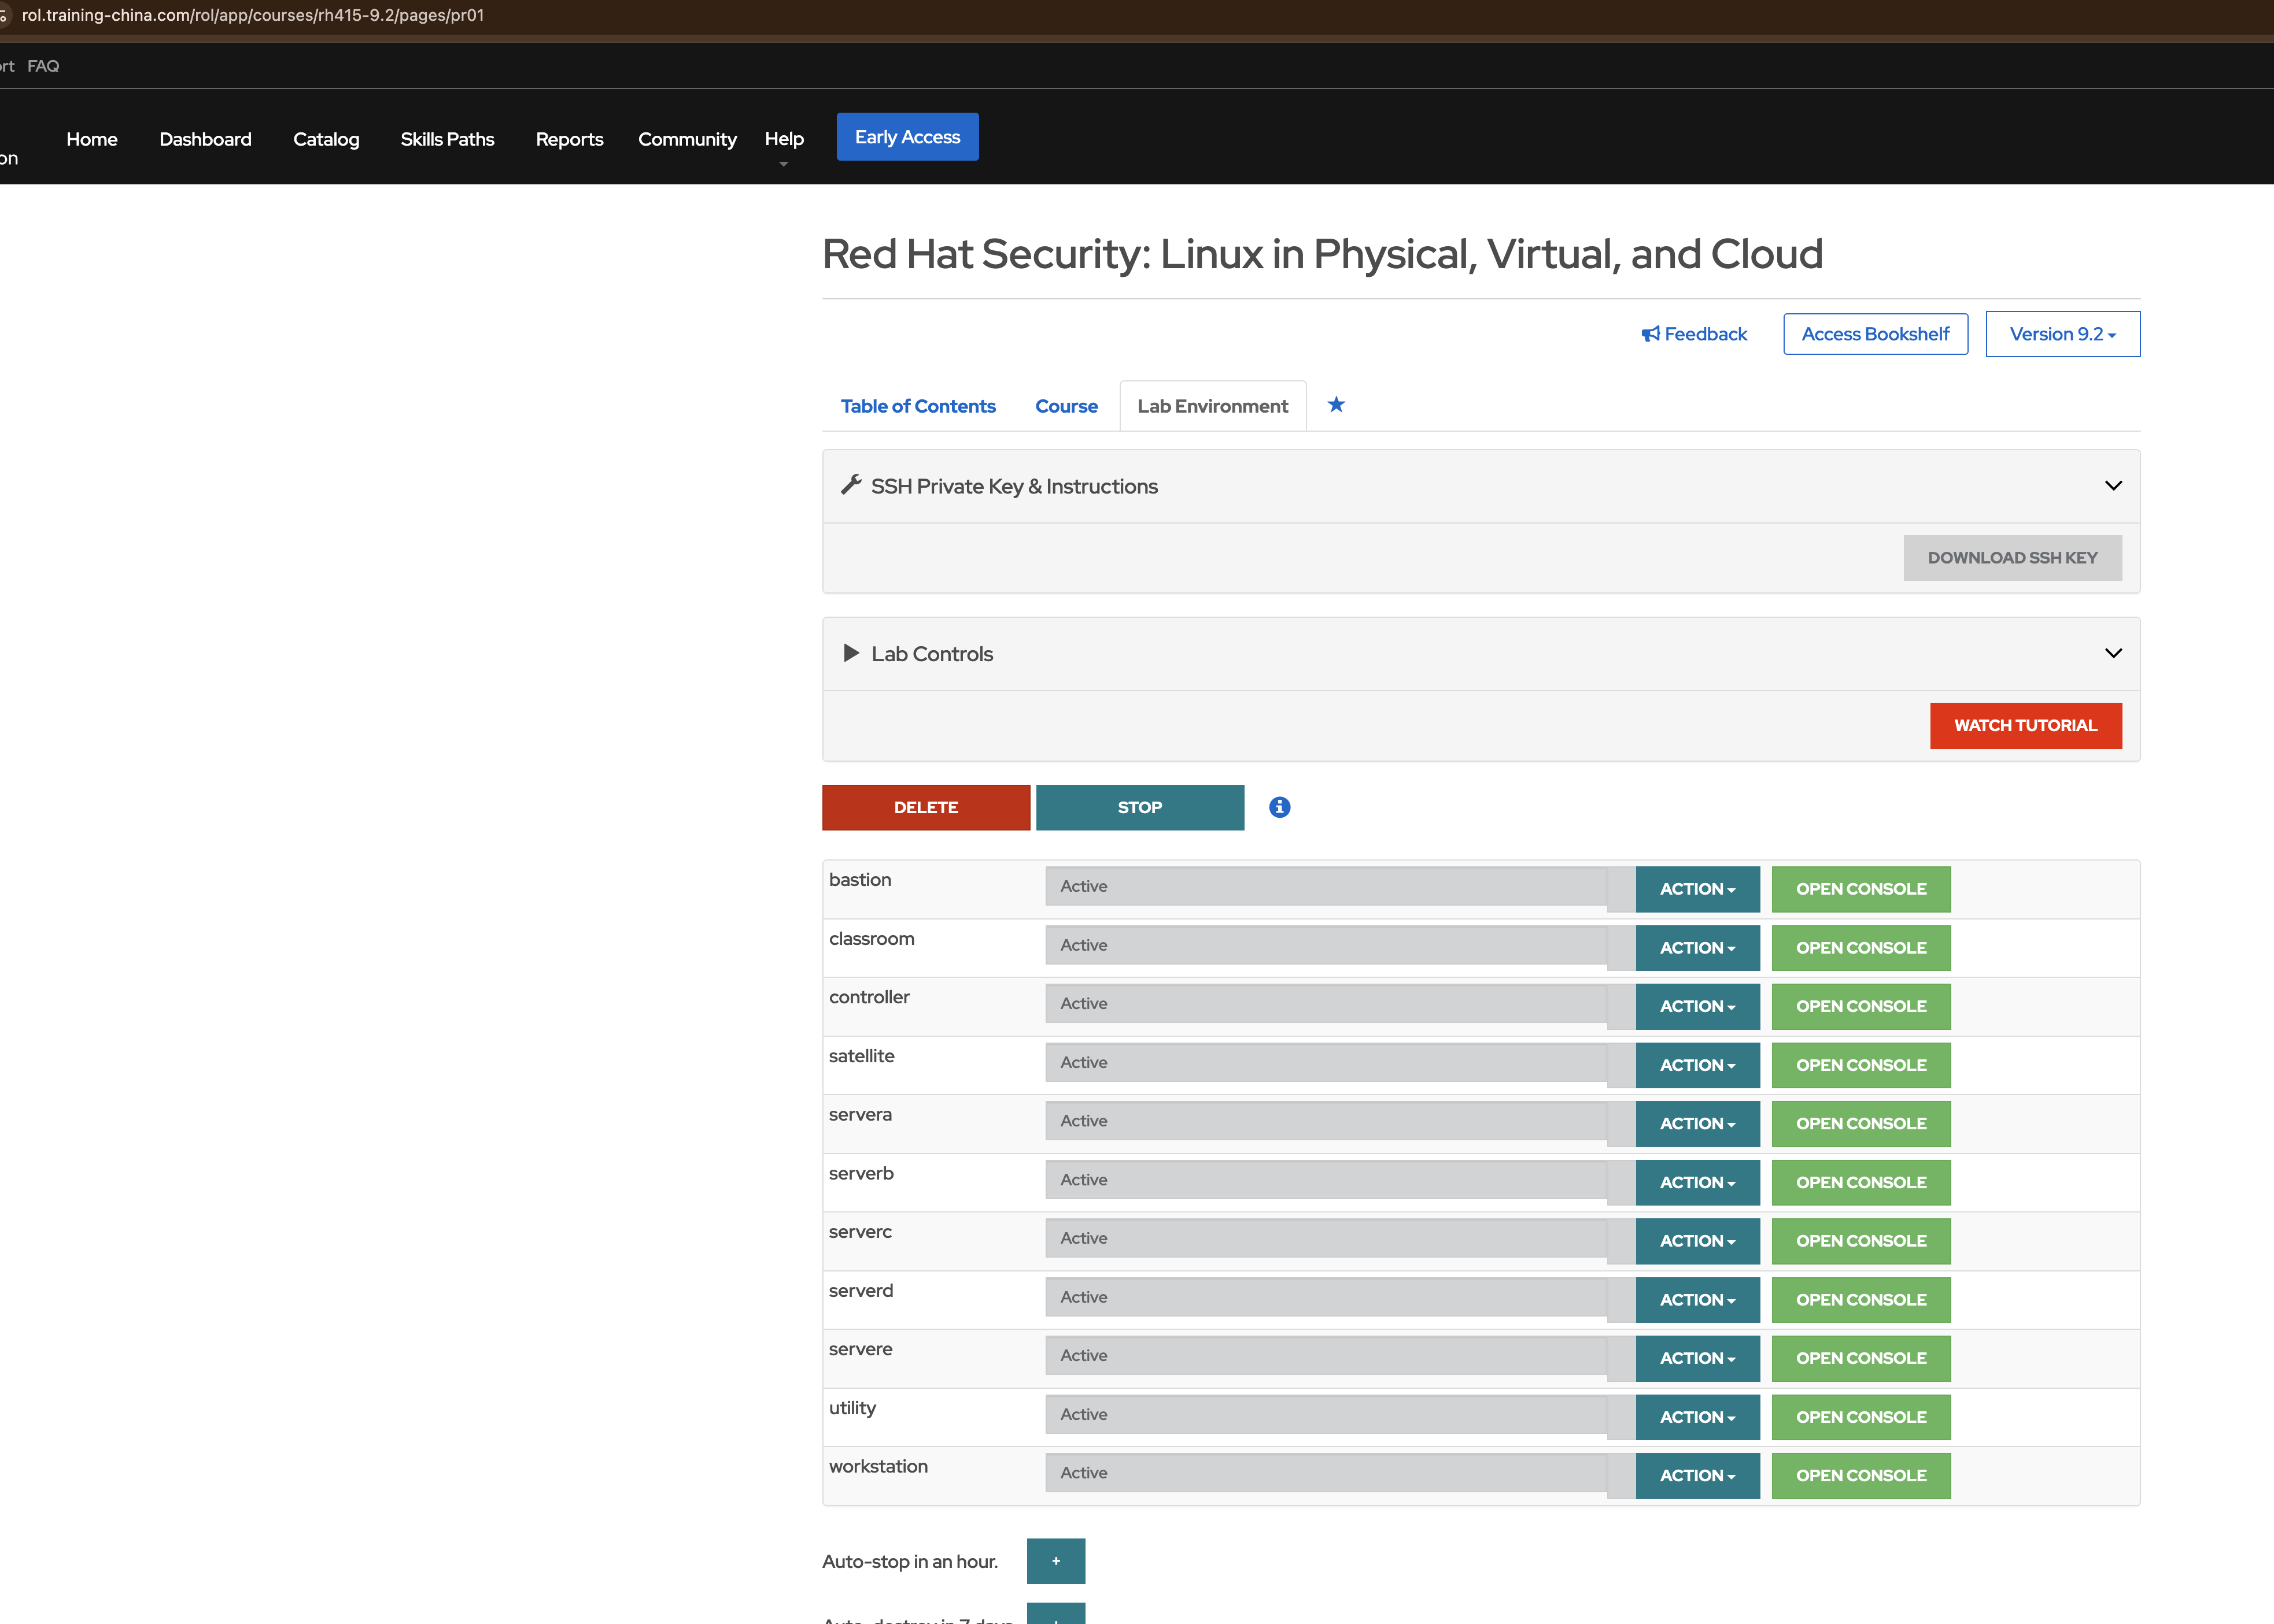Open the ACTION dropdown for bastion
The image size is (2274, 1624).
(x=1697, y=889)
